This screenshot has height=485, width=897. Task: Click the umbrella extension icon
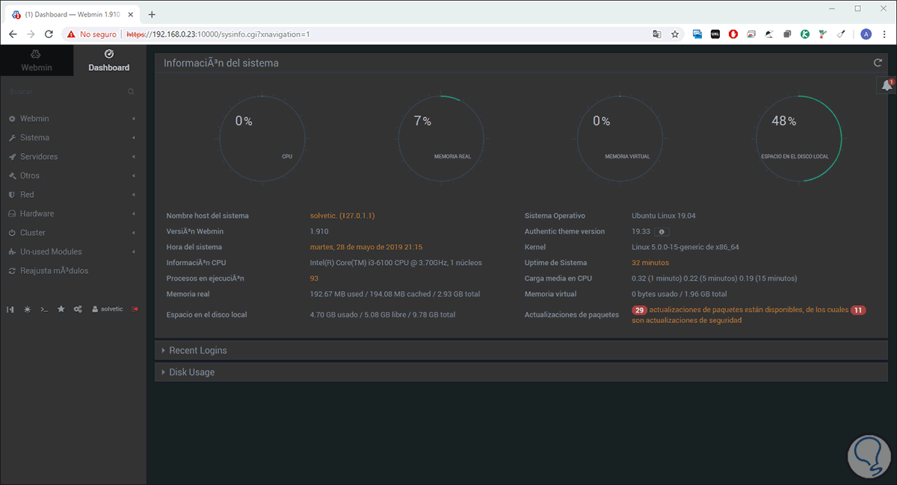tap(769, 34)
